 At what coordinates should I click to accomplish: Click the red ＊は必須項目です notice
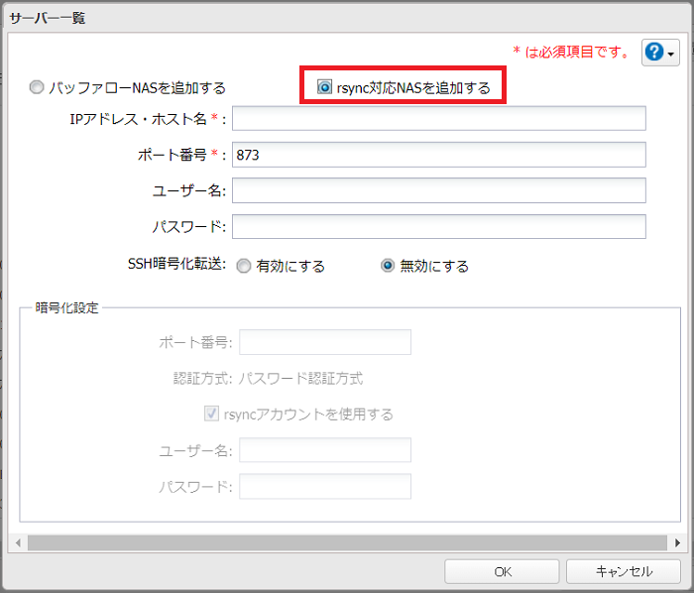[x=571, y=52]
